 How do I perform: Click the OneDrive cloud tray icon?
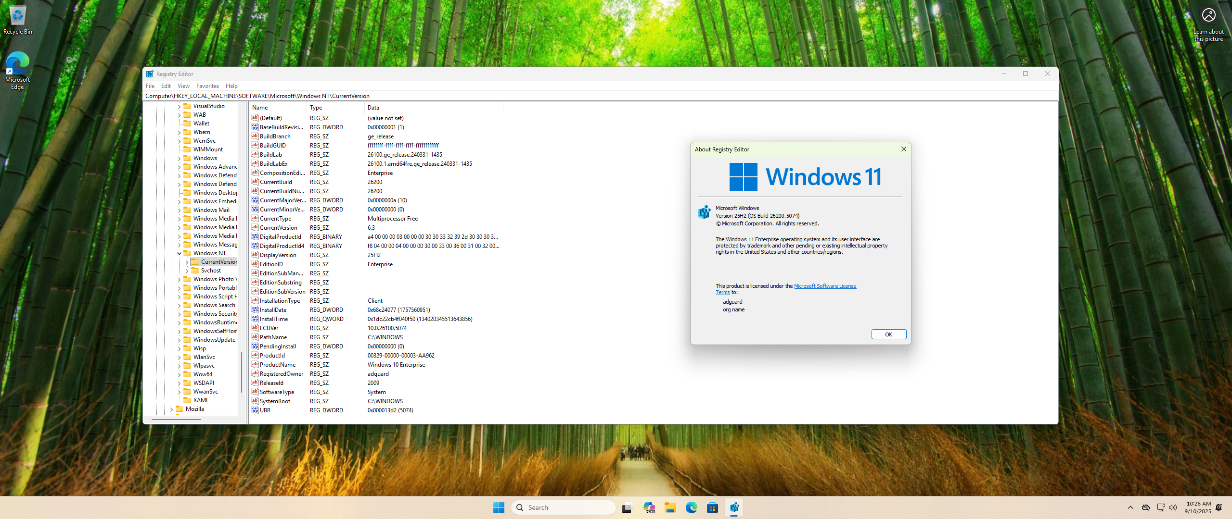1146,507
